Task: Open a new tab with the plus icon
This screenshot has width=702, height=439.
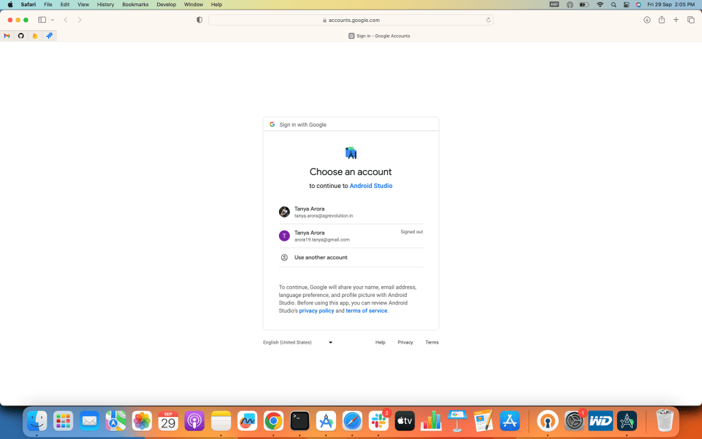Action: point(676,20)
